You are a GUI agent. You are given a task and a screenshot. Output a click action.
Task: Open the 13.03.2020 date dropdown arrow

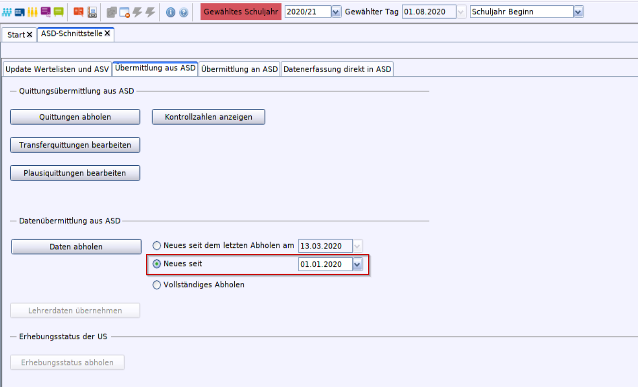click(x=358, y=246)
